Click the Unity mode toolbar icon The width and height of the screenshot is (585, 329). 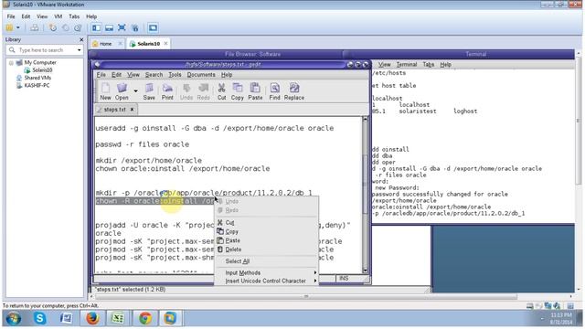pos(134,28)
